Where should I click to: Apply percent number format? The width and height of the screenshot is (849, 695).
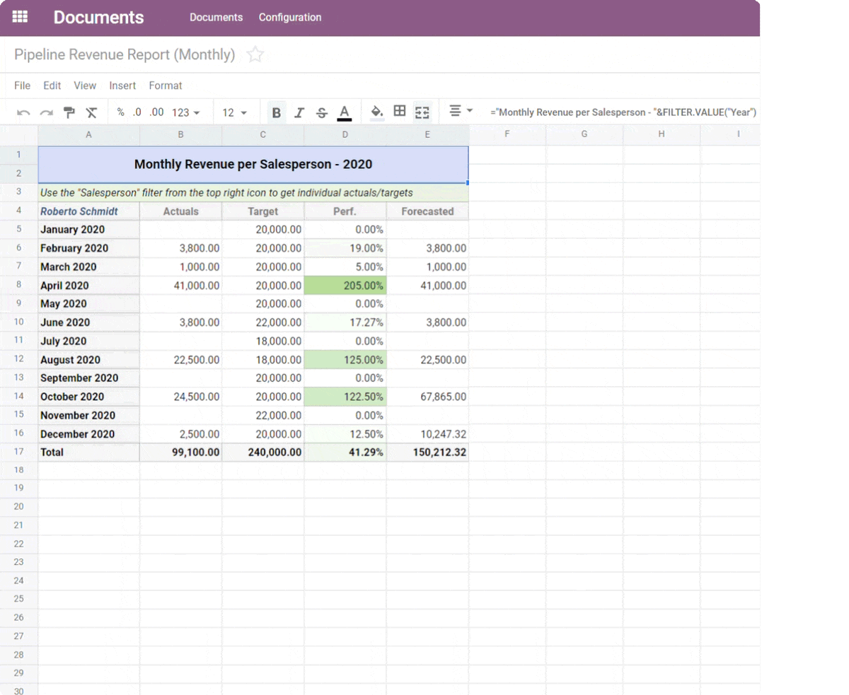click(121, 112)
